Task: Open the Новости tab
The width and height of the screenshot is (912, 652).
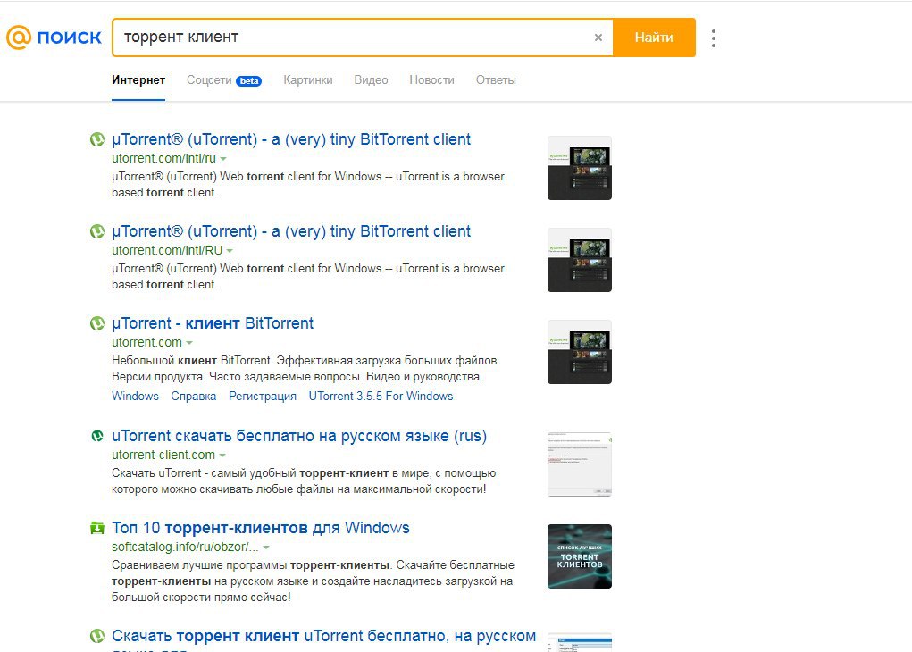Action: (431, 80)
